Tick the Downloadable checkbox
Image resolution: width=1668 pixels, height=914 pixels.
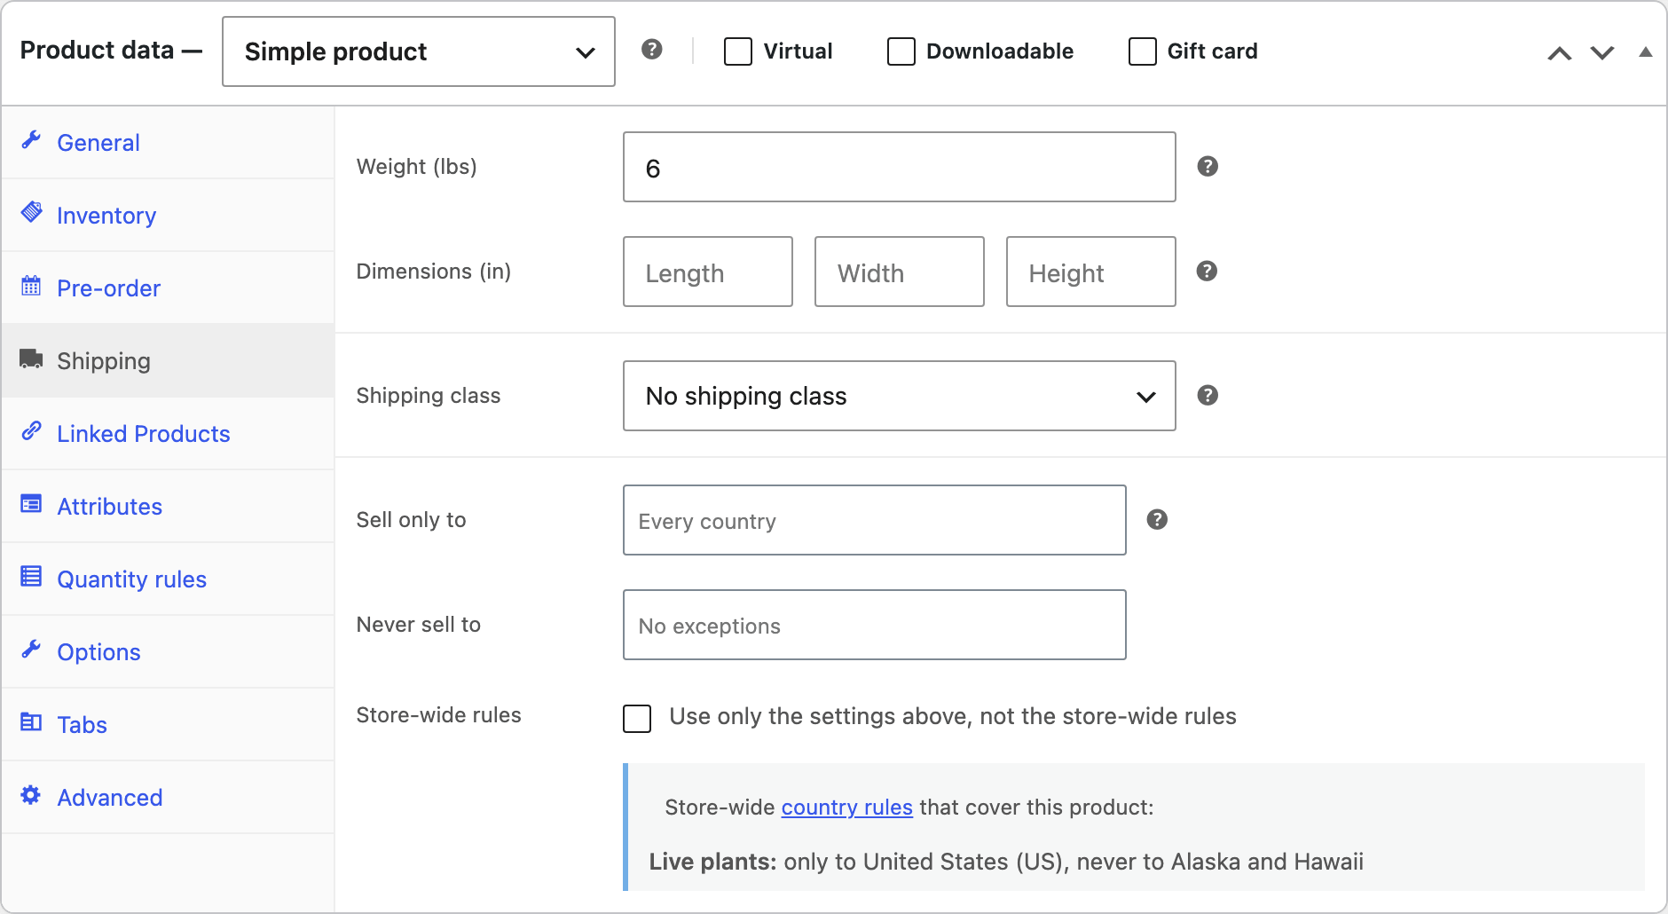901,51
